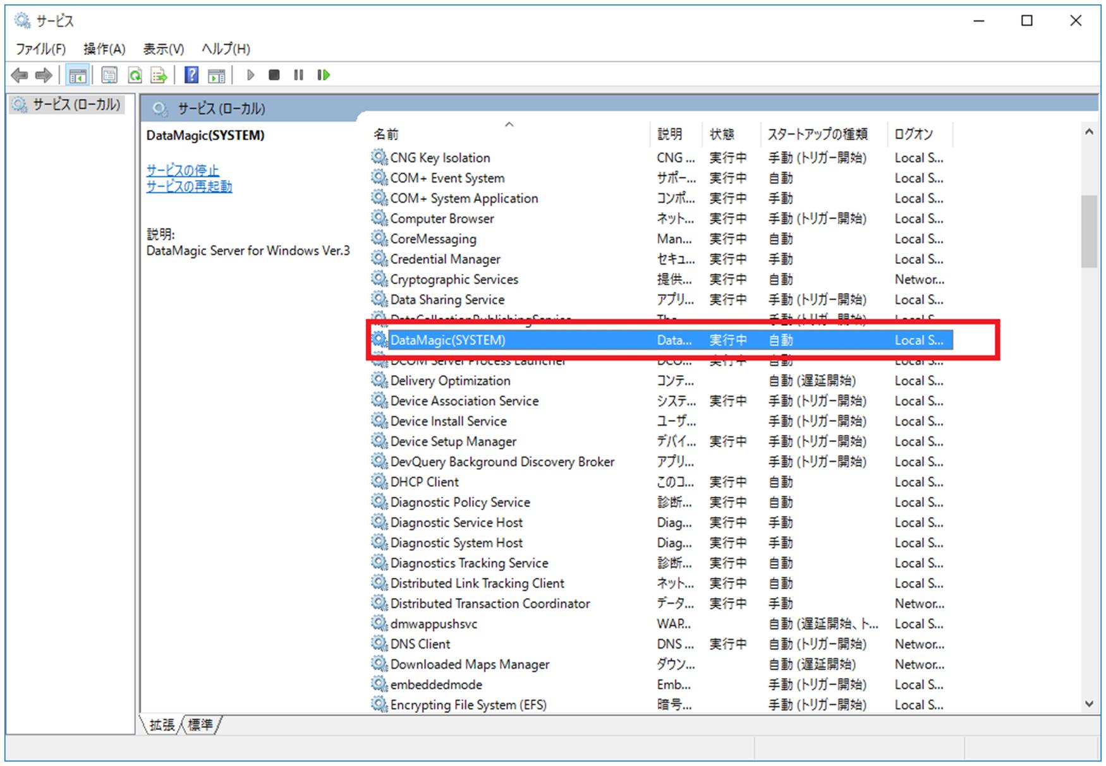The image size is (1106, 766).
Task: Click the サービスの停止 link
Action: click(x=183, y=170)
